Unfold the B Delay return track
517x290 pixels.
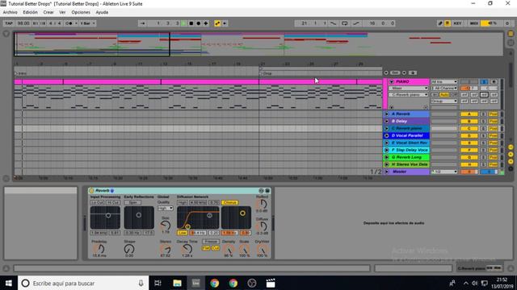pos(386,121)
